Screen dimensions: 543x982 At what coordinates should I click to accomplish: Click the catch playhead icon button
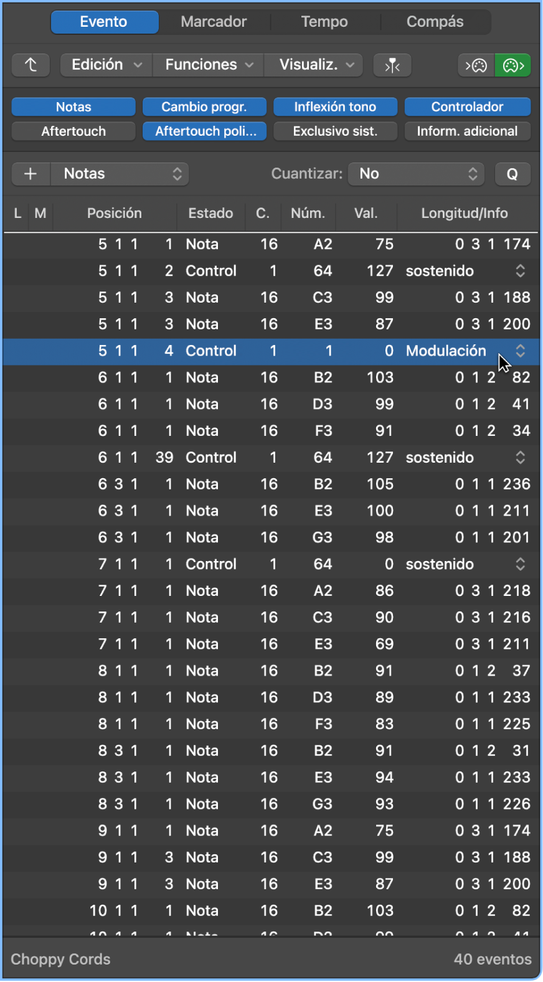point(392,65)
